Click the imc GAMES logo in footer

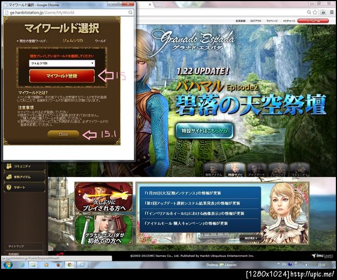(x=322, y=256)
